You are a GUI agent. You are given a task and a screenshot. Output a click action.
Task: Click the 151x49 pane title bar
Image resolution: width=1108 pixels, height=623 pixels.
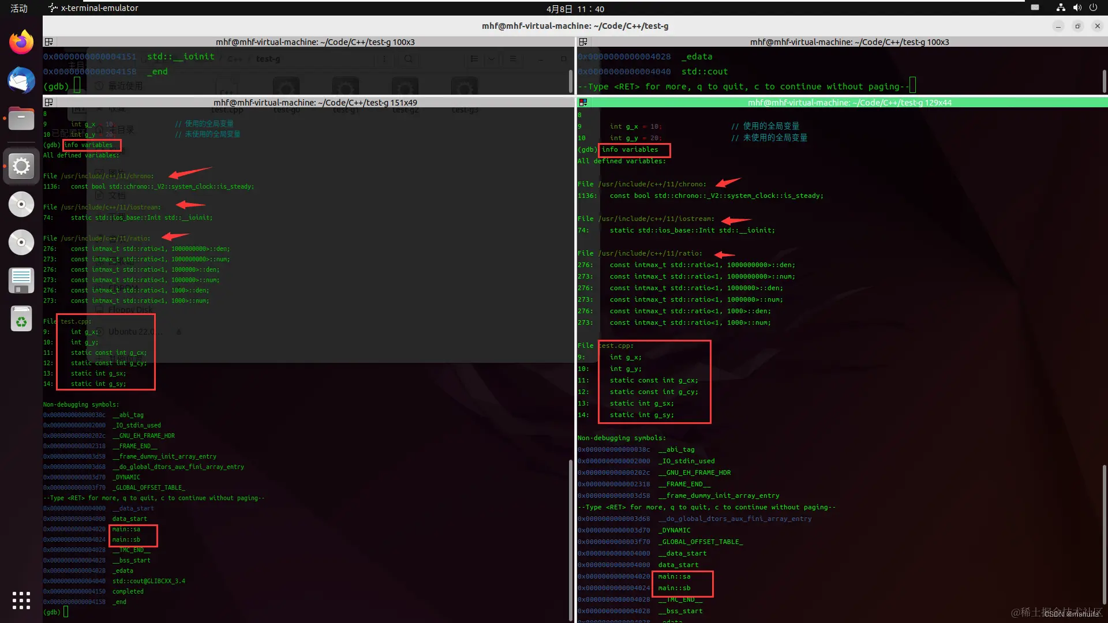[315, 103]
